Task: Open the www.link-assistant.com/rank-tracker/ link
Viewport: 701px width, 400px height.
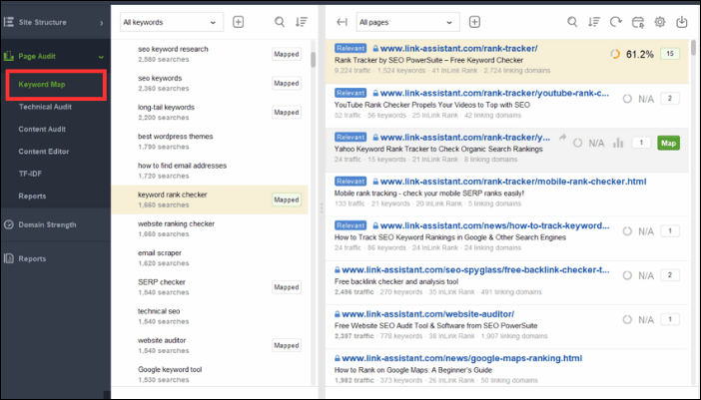Action: coord(458,48)
